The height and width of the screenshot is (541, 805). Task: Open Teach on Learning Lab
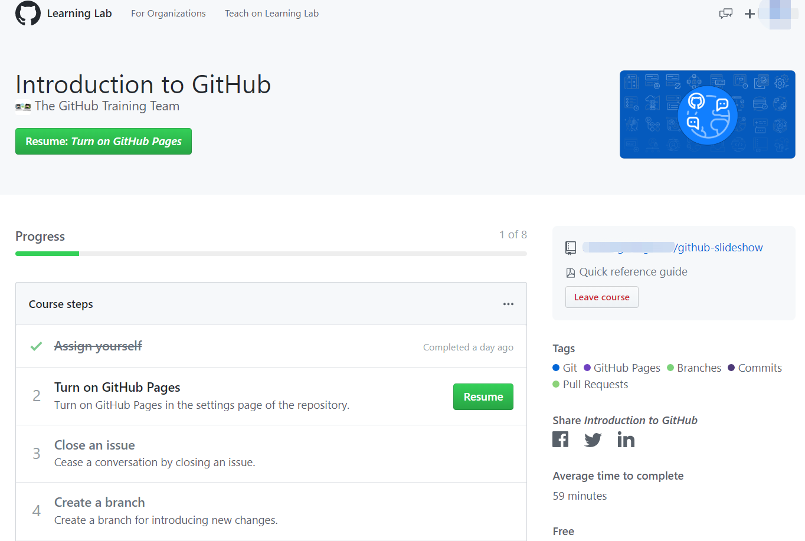(271, 14)
